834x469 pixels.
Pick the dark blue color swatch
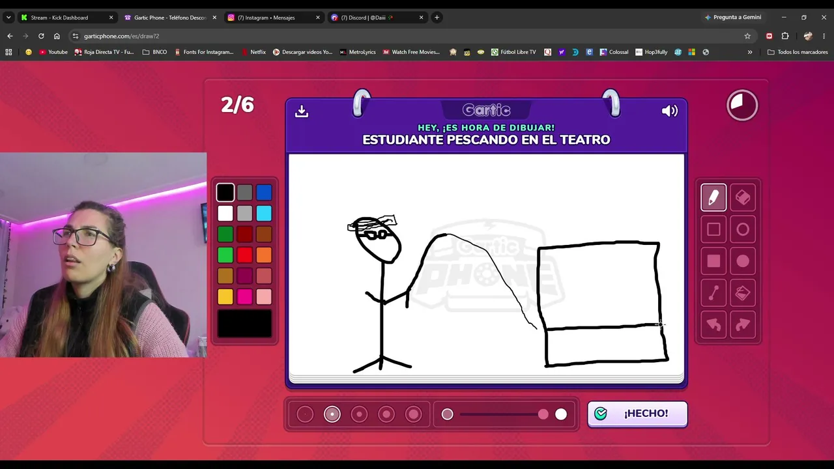264,192
